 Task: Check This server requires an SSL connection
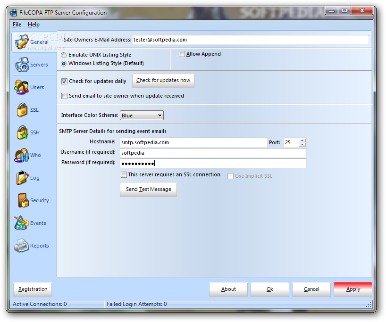click(124, 174)
